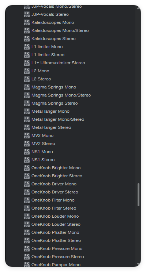146x272 pixels.
Task: Select the L1+ Ultramaximizer Stereo plugin
Action: [x=58, y=63]
